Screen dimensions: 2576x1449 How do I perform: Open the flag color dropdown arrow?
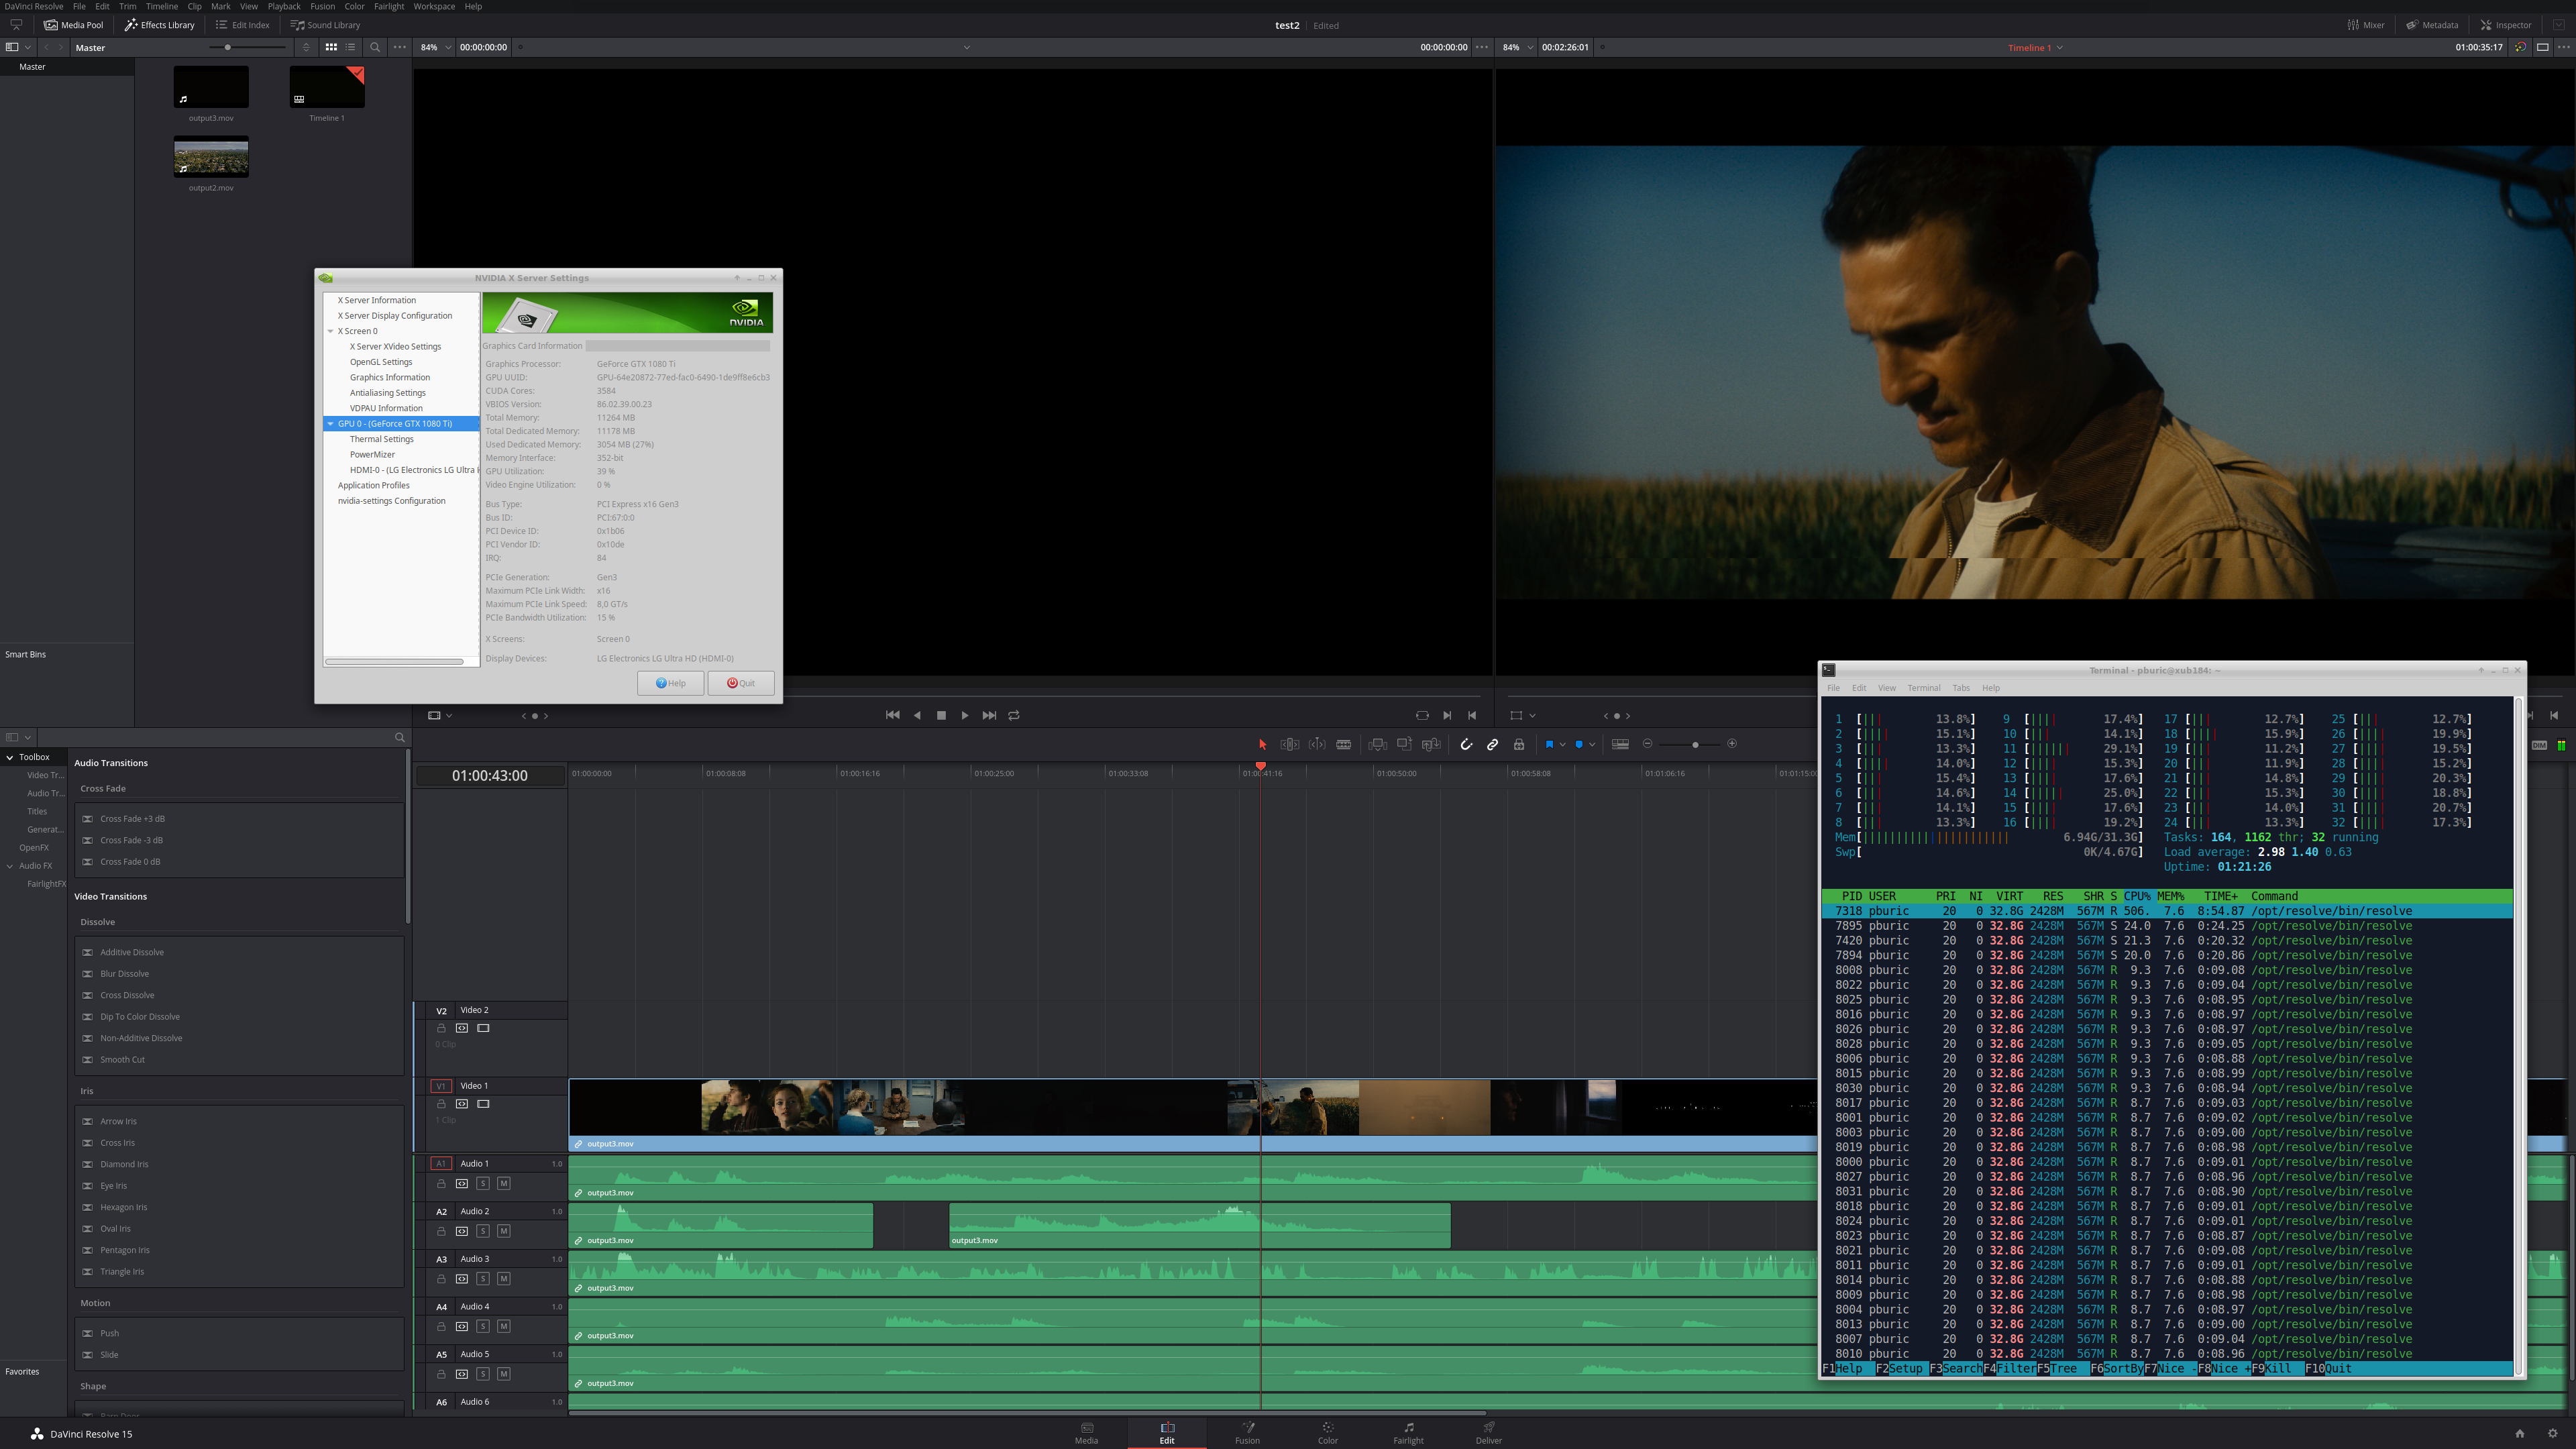click(x=1562, y=744)
